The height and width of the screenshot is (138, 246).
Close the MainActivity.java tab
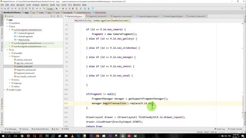(83, 16)
